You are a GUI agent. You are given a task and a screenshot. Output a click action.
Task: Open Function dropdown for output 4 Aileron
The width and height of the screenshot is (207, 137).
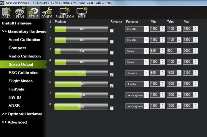pyautogui.click(x=137, y=62)
